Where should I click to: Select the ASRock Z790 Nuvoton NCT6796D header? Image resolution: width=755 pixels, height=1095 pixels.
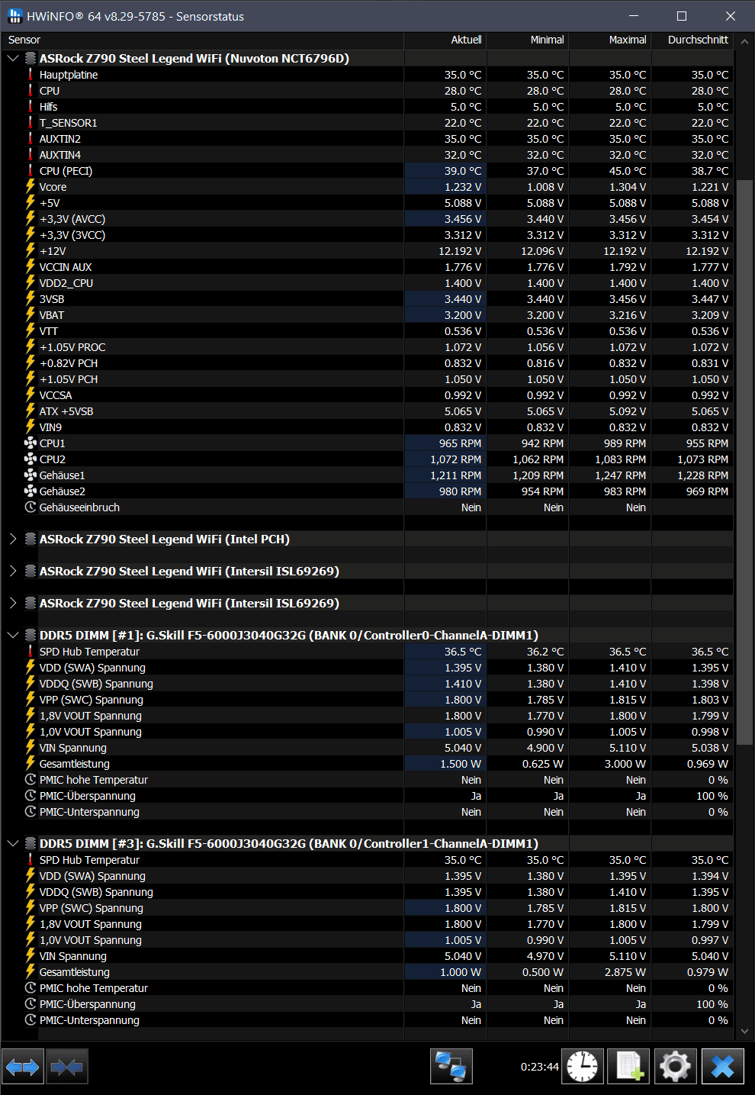point(194,59)
